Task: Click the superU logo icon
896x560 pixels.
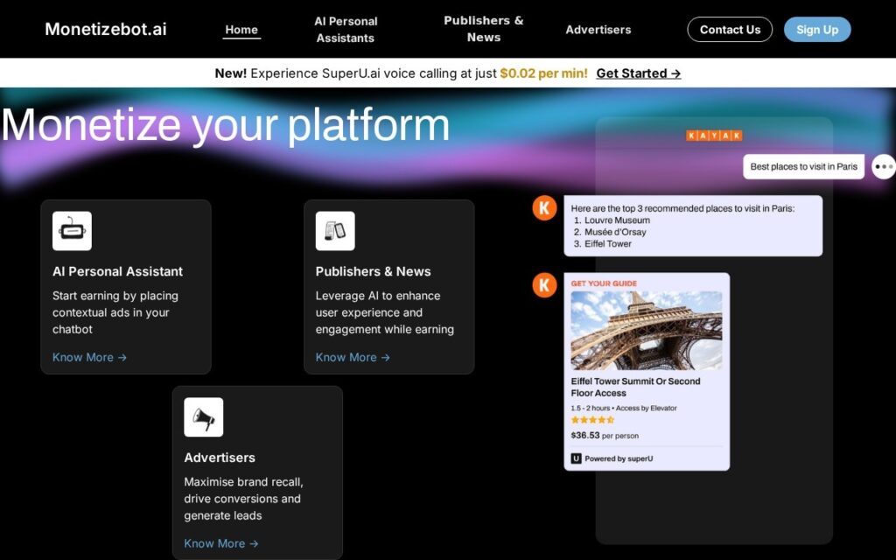Action: point(576,458)
